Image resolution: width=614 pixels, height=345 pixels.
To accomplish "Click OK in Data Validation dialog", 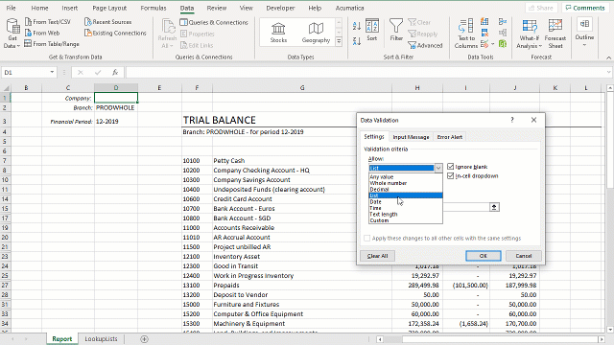I will [x=484, y=256].
